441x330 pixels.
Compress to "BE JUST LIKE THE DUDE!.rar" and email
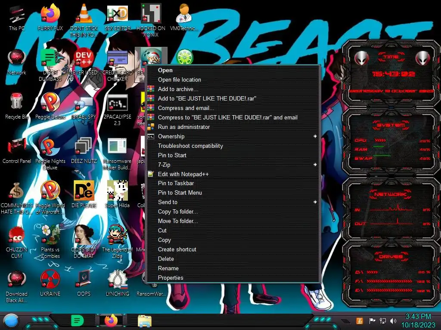pyautogui.click(x=233, y=118)
